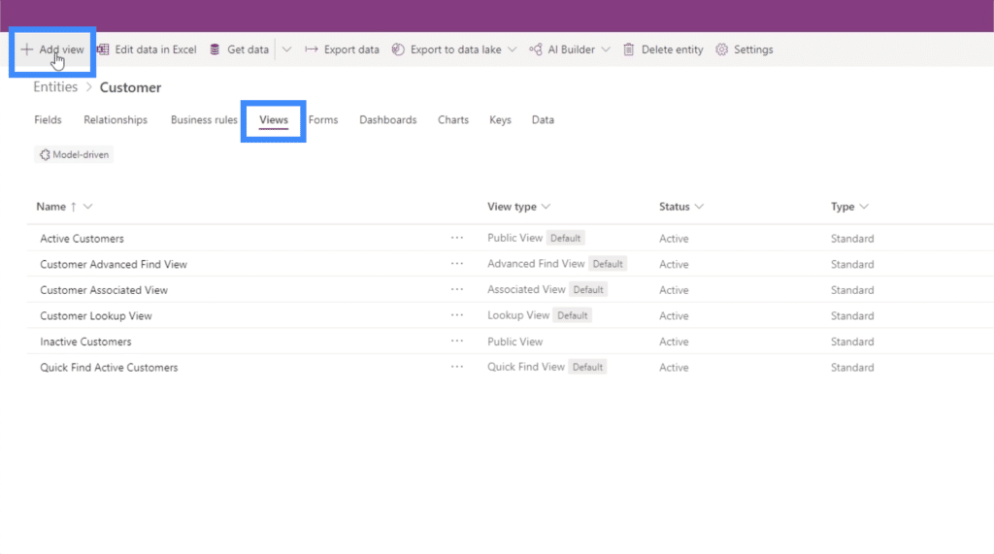Viewport: 994px width, 554px height.
Task: Open the Quick Find Active Customers view
Action: click(109, 368)
